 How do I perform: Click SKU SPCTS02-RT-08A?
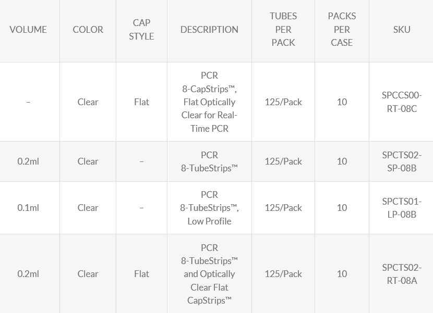402,274
